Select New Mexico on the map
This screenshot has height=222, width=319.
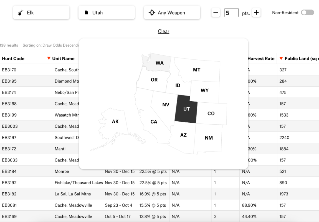(x=209, y=138)
